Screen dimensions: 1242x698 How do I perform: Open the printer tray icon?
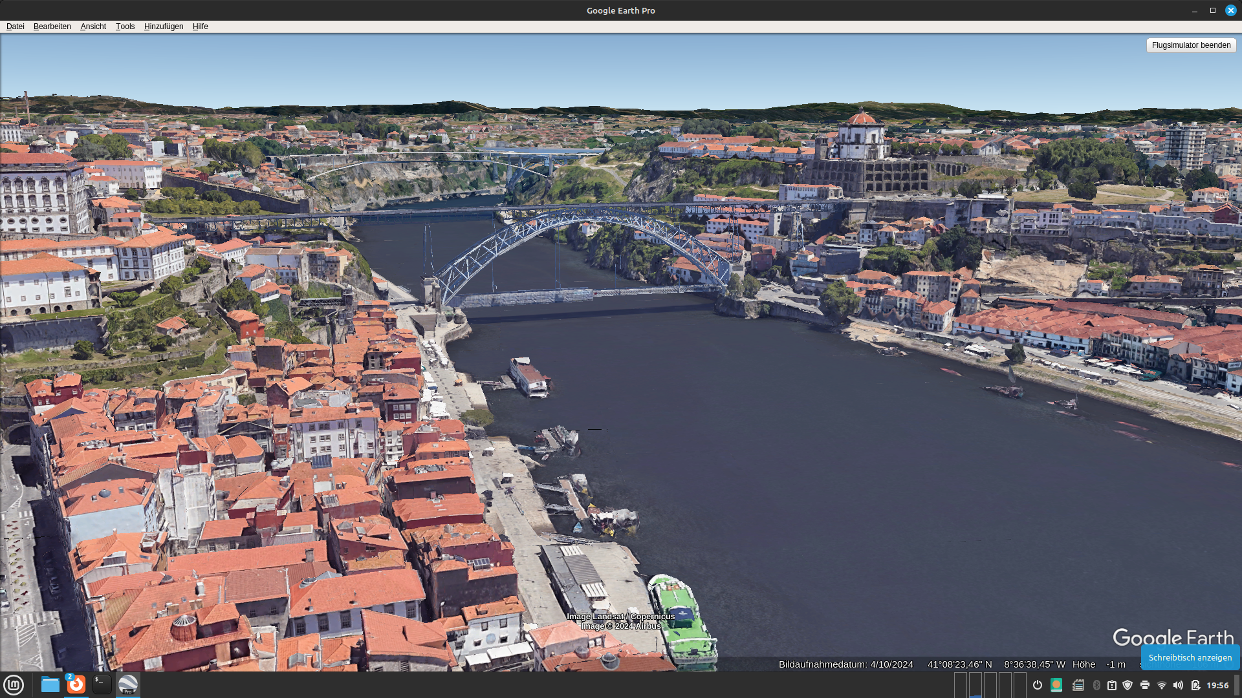click(1144, 685)
